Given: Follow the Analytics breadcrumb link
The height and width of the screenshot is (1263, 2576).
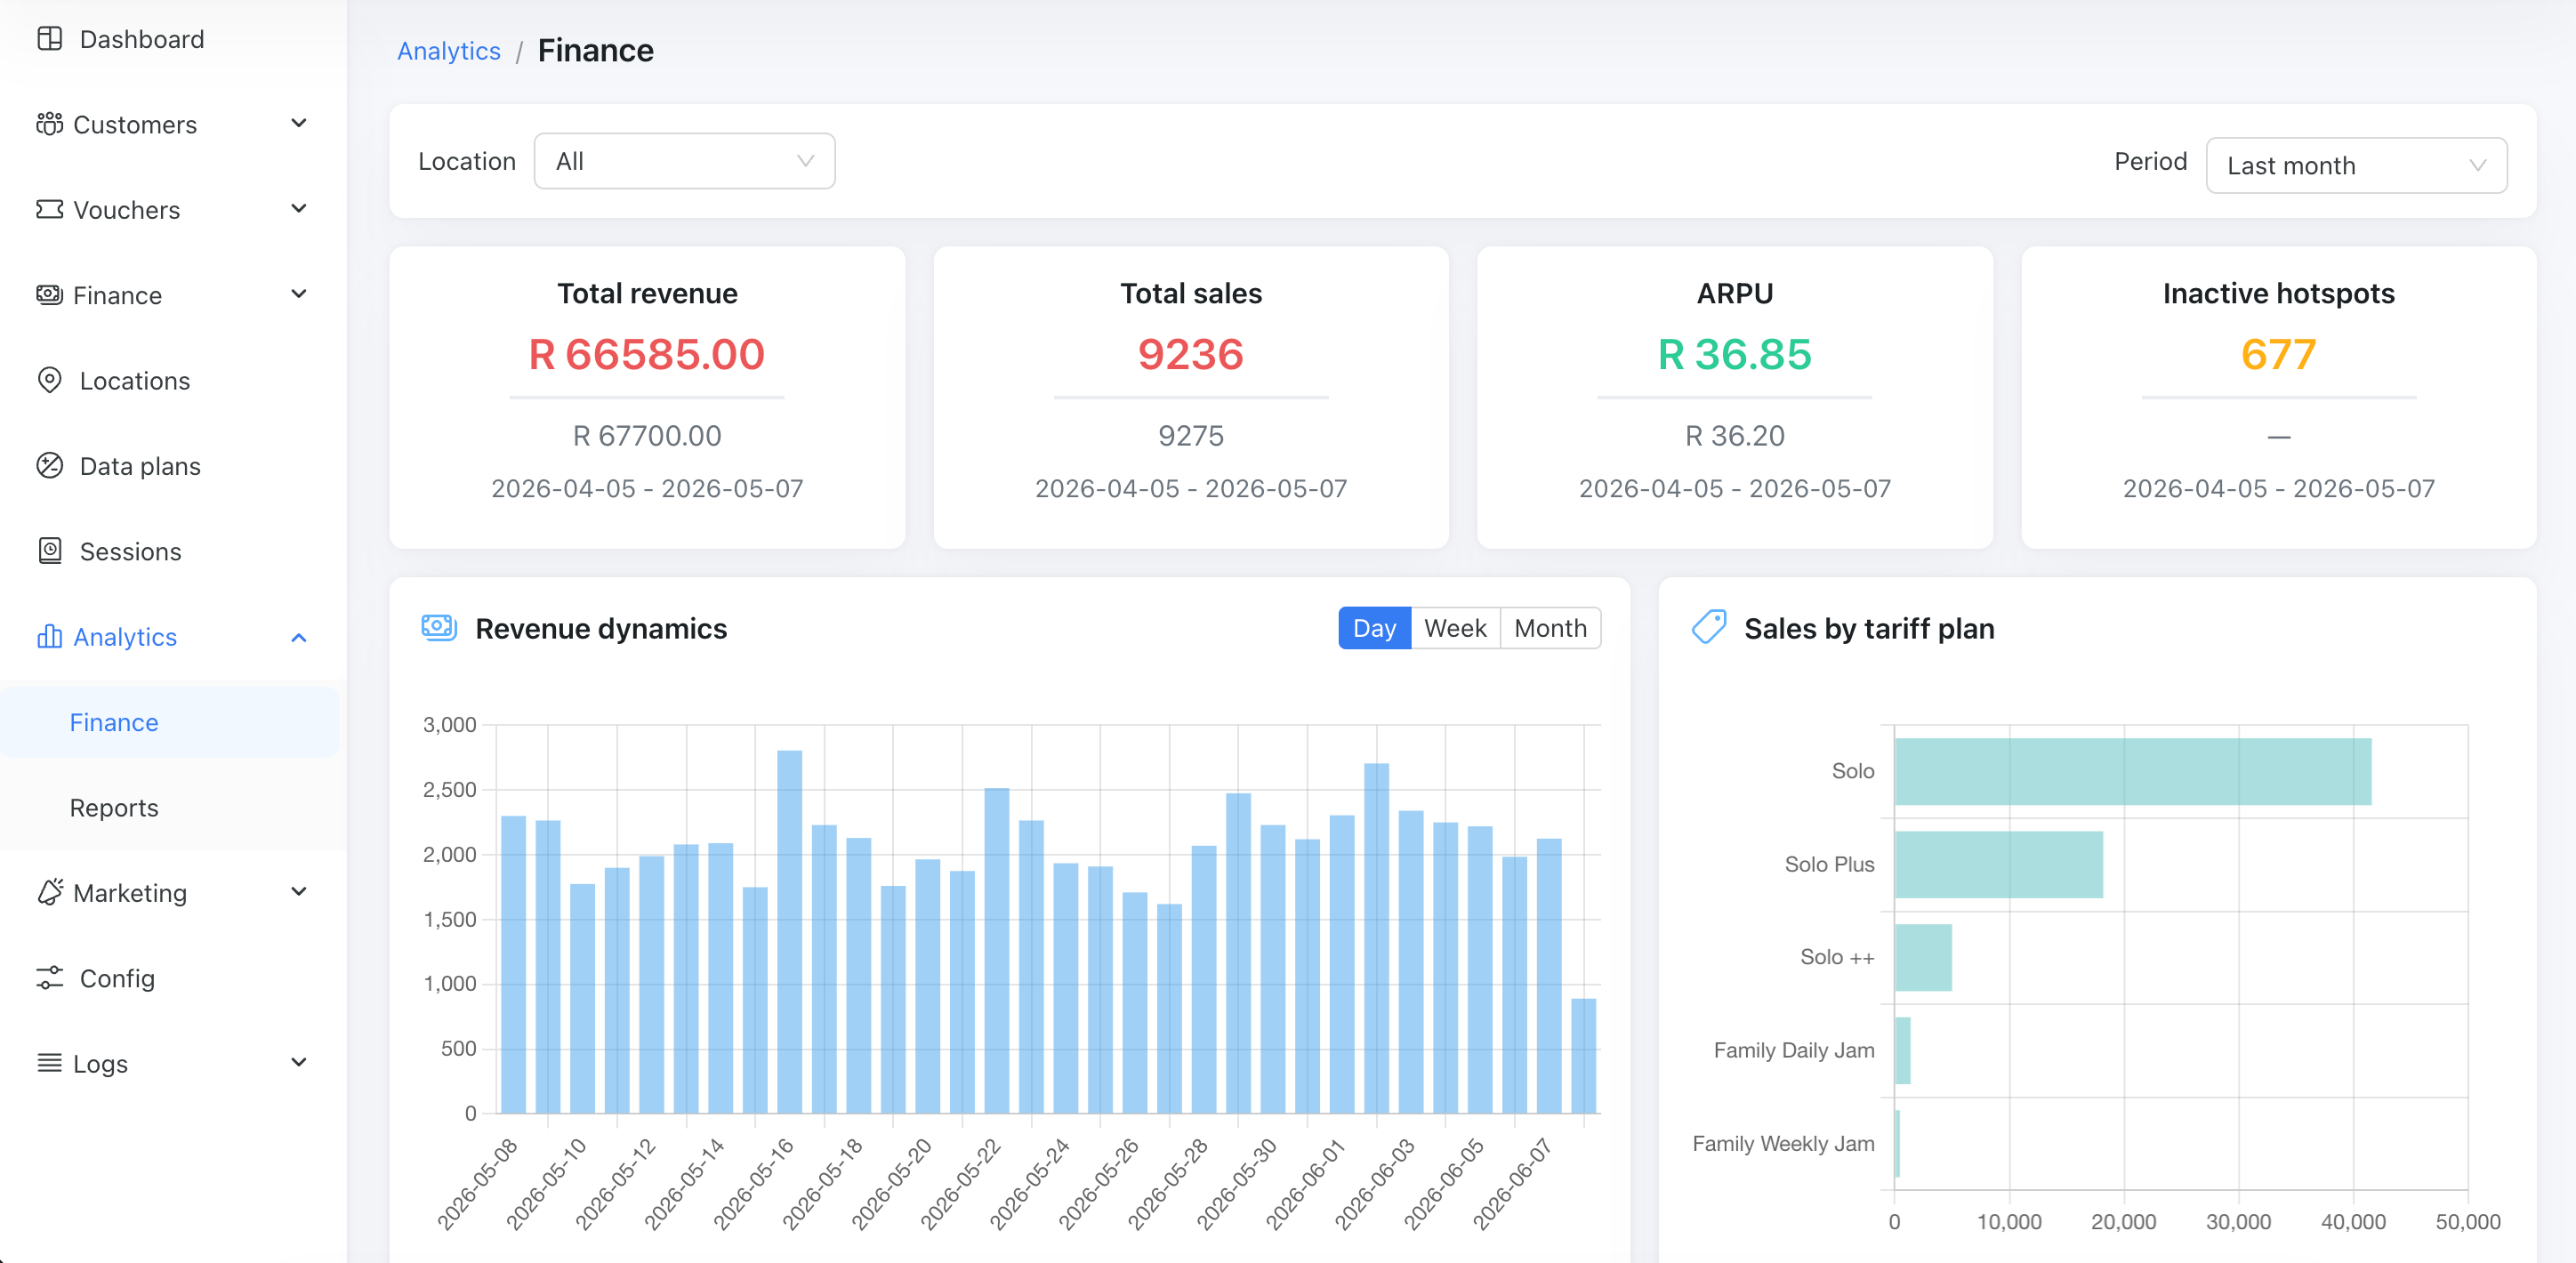Looking at the screenshot, I should click(449, 51).
